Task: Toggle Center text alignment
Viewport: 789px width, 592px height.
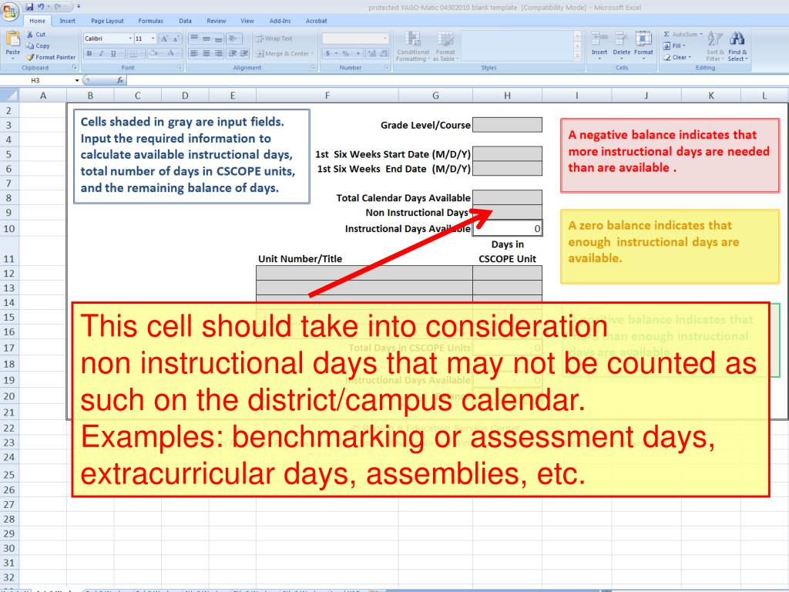Action: (x=206, y=53)
